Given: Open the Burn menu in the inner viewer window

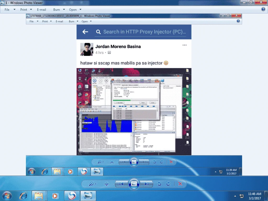Looking at the screenshot, I should (x=71, y=21).
